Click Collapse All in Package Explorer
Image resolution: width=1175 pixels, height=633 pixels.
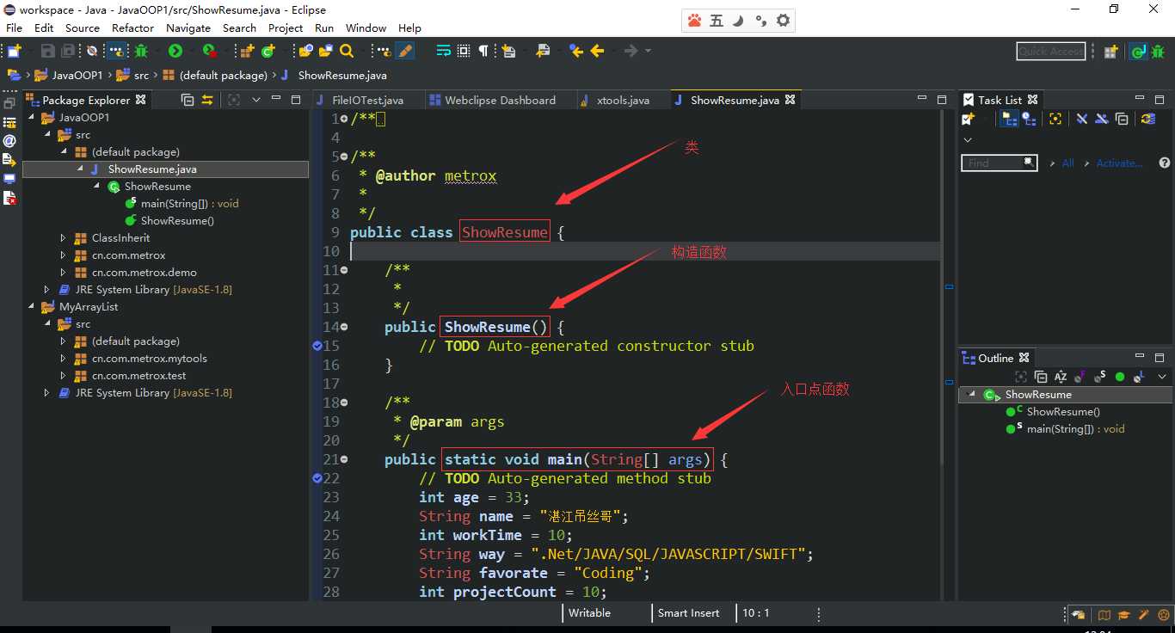pyautogui.click(x=188, y=100)
